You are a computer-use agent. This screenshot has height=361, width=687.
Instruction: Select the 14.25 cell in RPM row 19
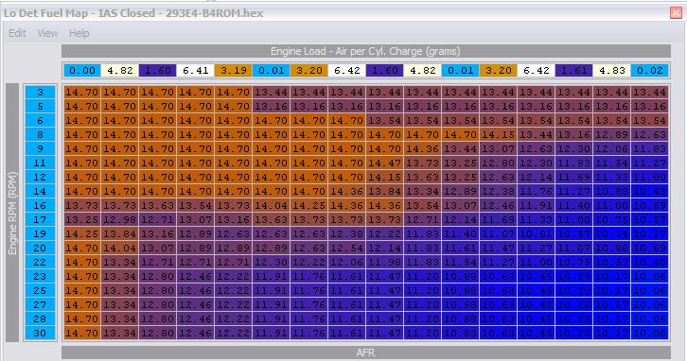(x=82, y=233)
